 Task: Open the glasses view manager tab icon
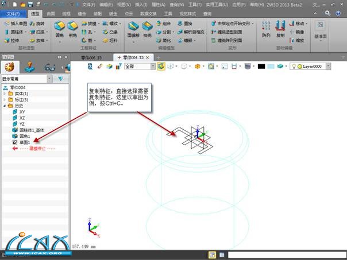(x=50, y=67)
